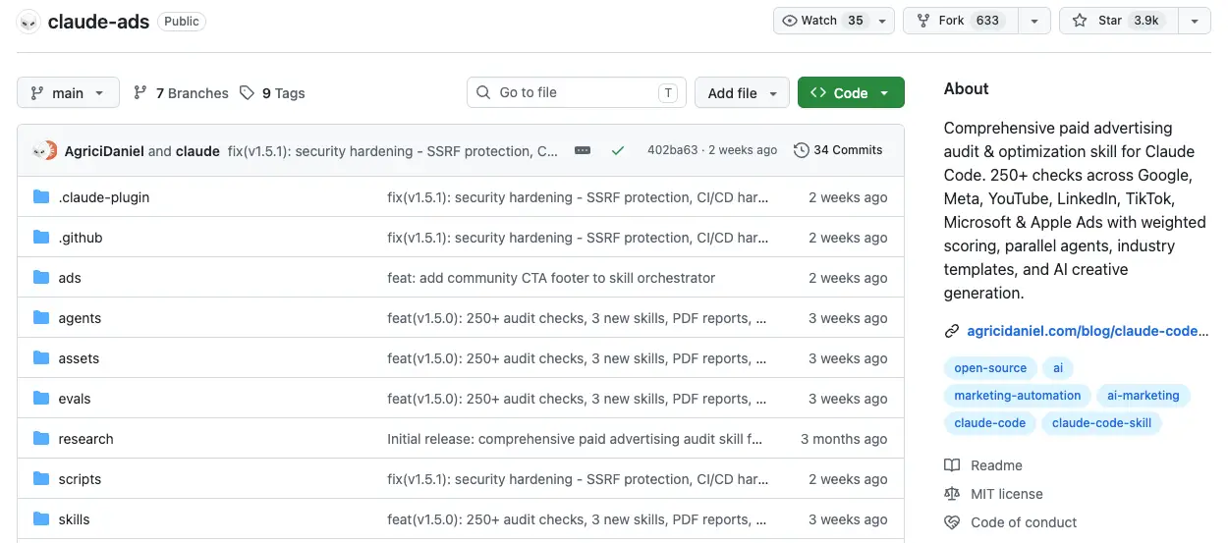Open the Add file dropdown
Image resolution: width=1228 pixels, height=543 pixels.
pyautogui.click(x=742, y=92)
